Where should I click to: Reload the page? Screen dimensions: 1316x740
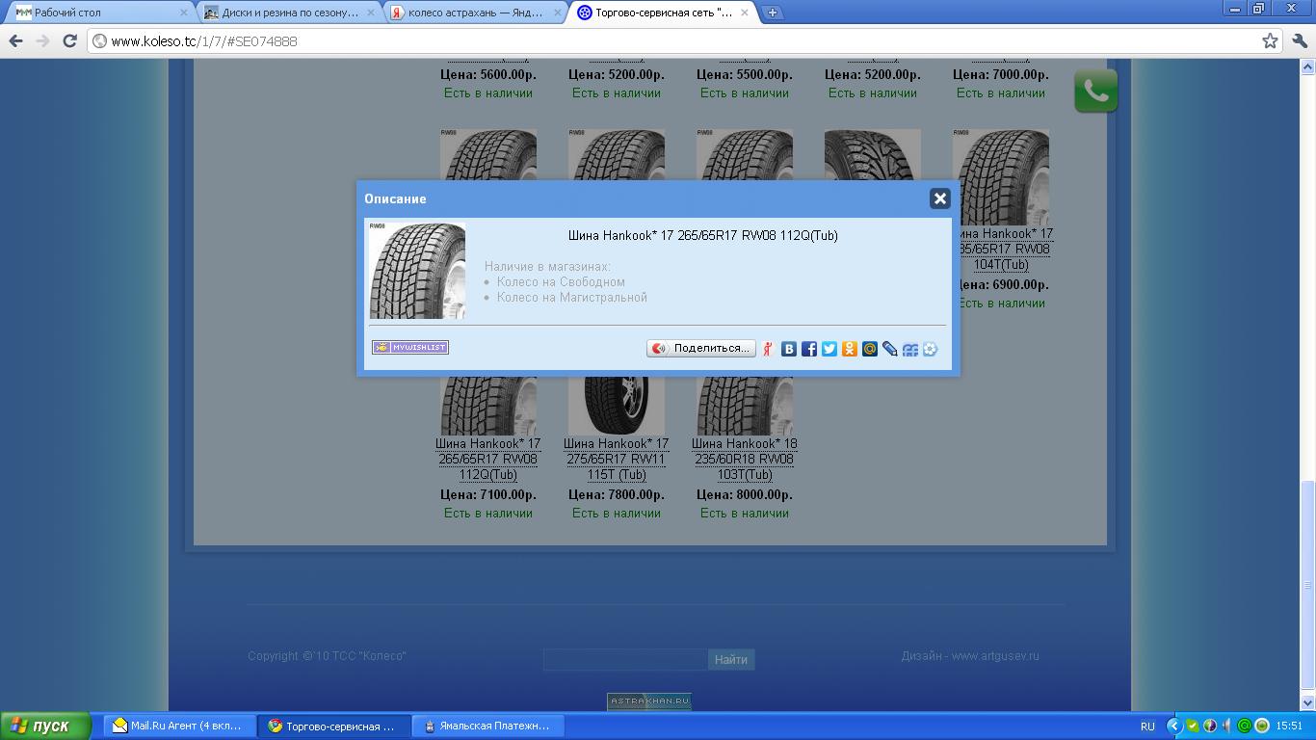[x=69, y=40]
